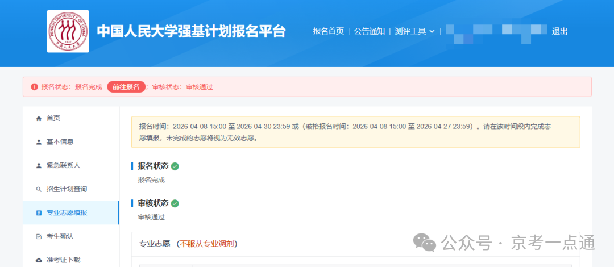Click the 不服从专业调剂 label
Viewport: 614px width, 267px height.
click(207, 244)
